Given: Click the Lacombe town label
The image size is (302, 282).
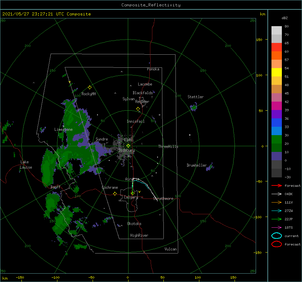Looking at the screenshot, I should point(145,84).
